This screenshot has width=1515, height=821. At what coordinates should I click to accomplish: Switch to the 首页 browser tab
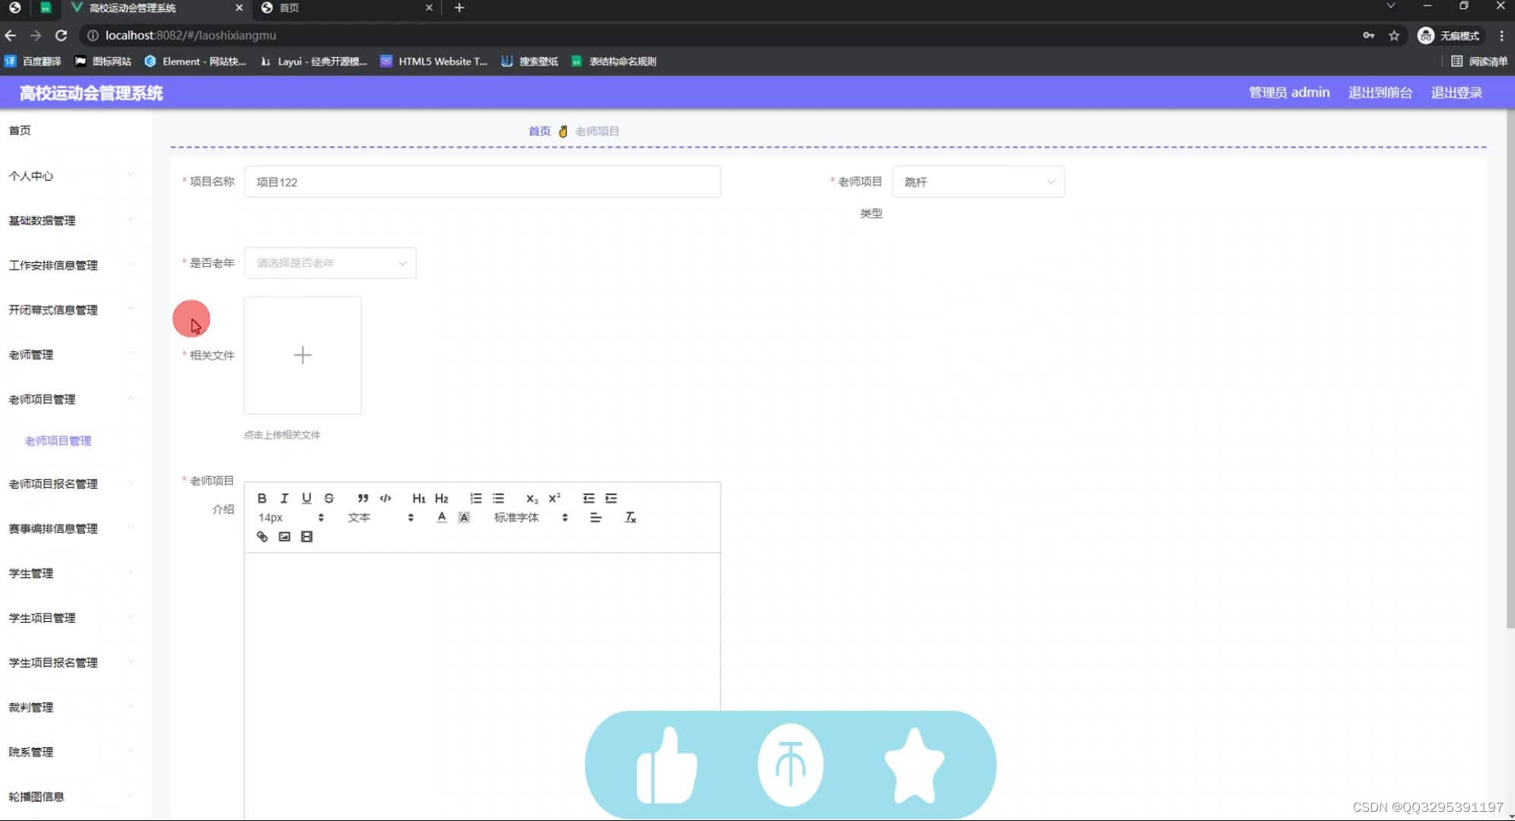tap(346, 8)
